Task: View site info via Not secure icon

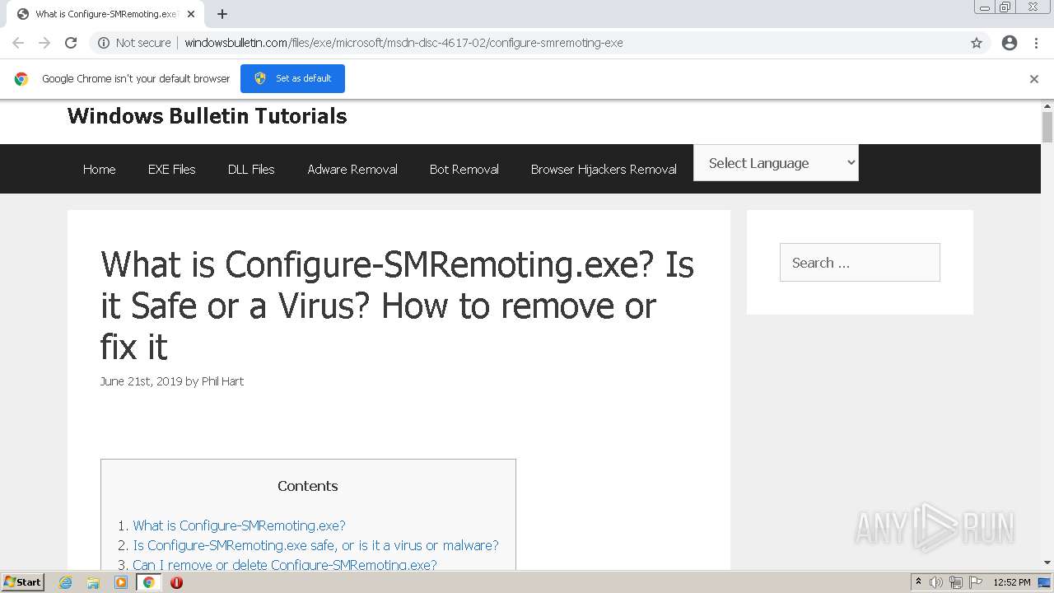Action: pos(134,43)
